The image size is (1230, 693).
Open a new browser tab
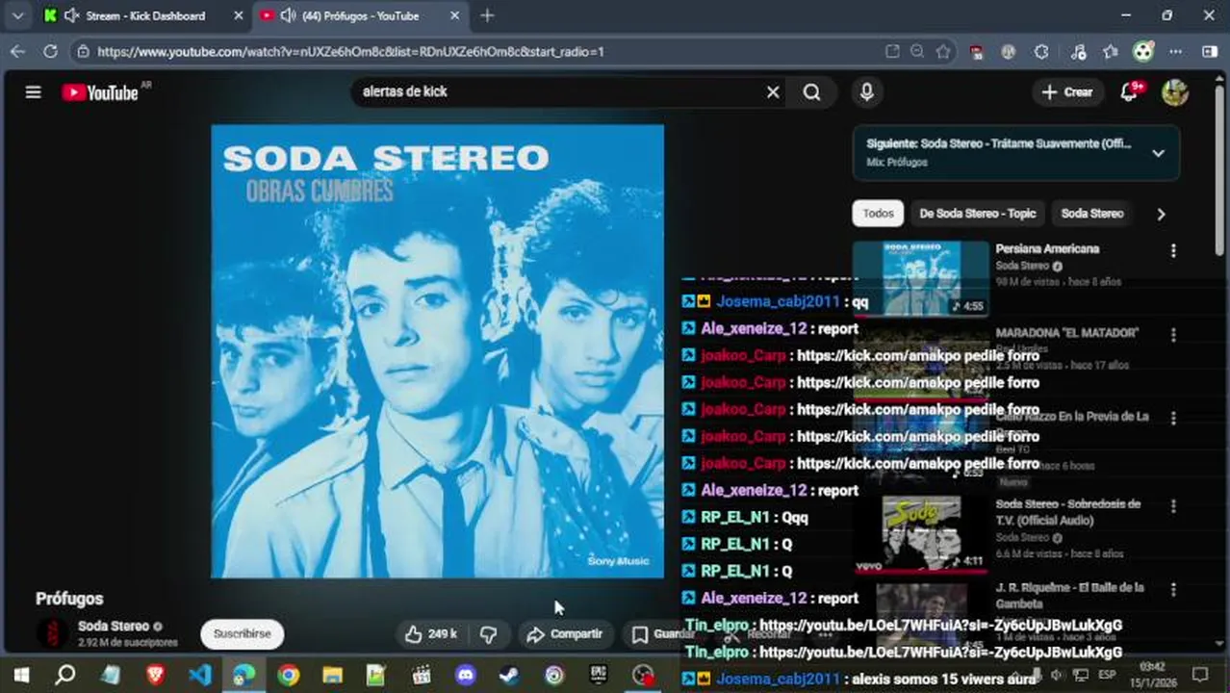click(487, 15)
